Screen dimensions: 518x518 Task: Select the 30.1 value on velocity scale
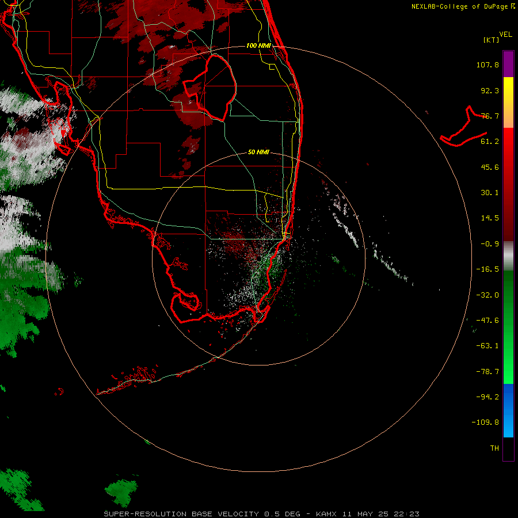click(x=490, y=193)
